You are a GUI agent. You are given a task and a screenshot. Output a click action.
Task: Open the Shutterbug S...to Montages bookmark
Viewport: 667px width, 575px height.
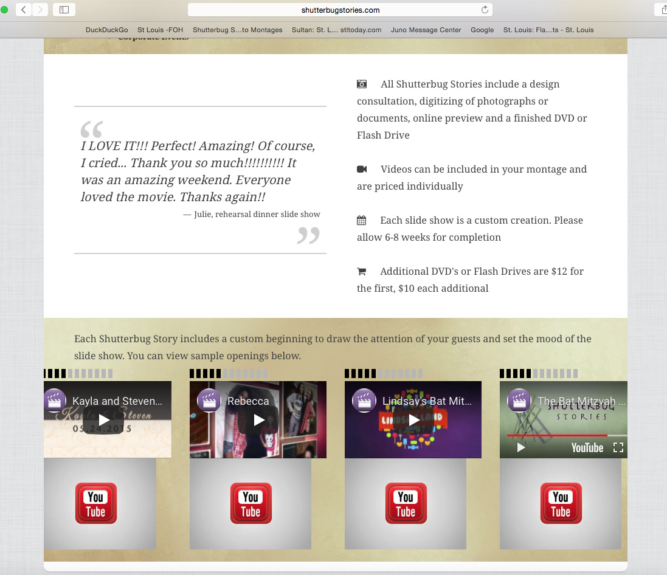pyautogui.click(x=237, y=30)
